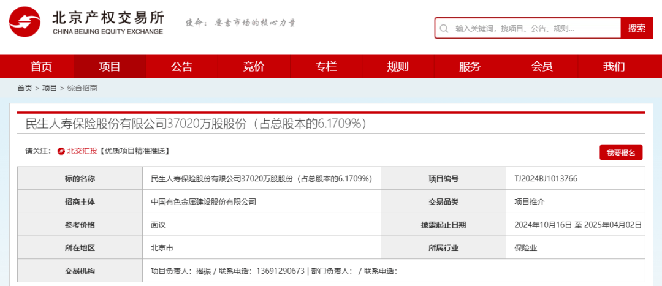Select the 面议 price value
Viewport: 662px width, 286px height.
158,225
